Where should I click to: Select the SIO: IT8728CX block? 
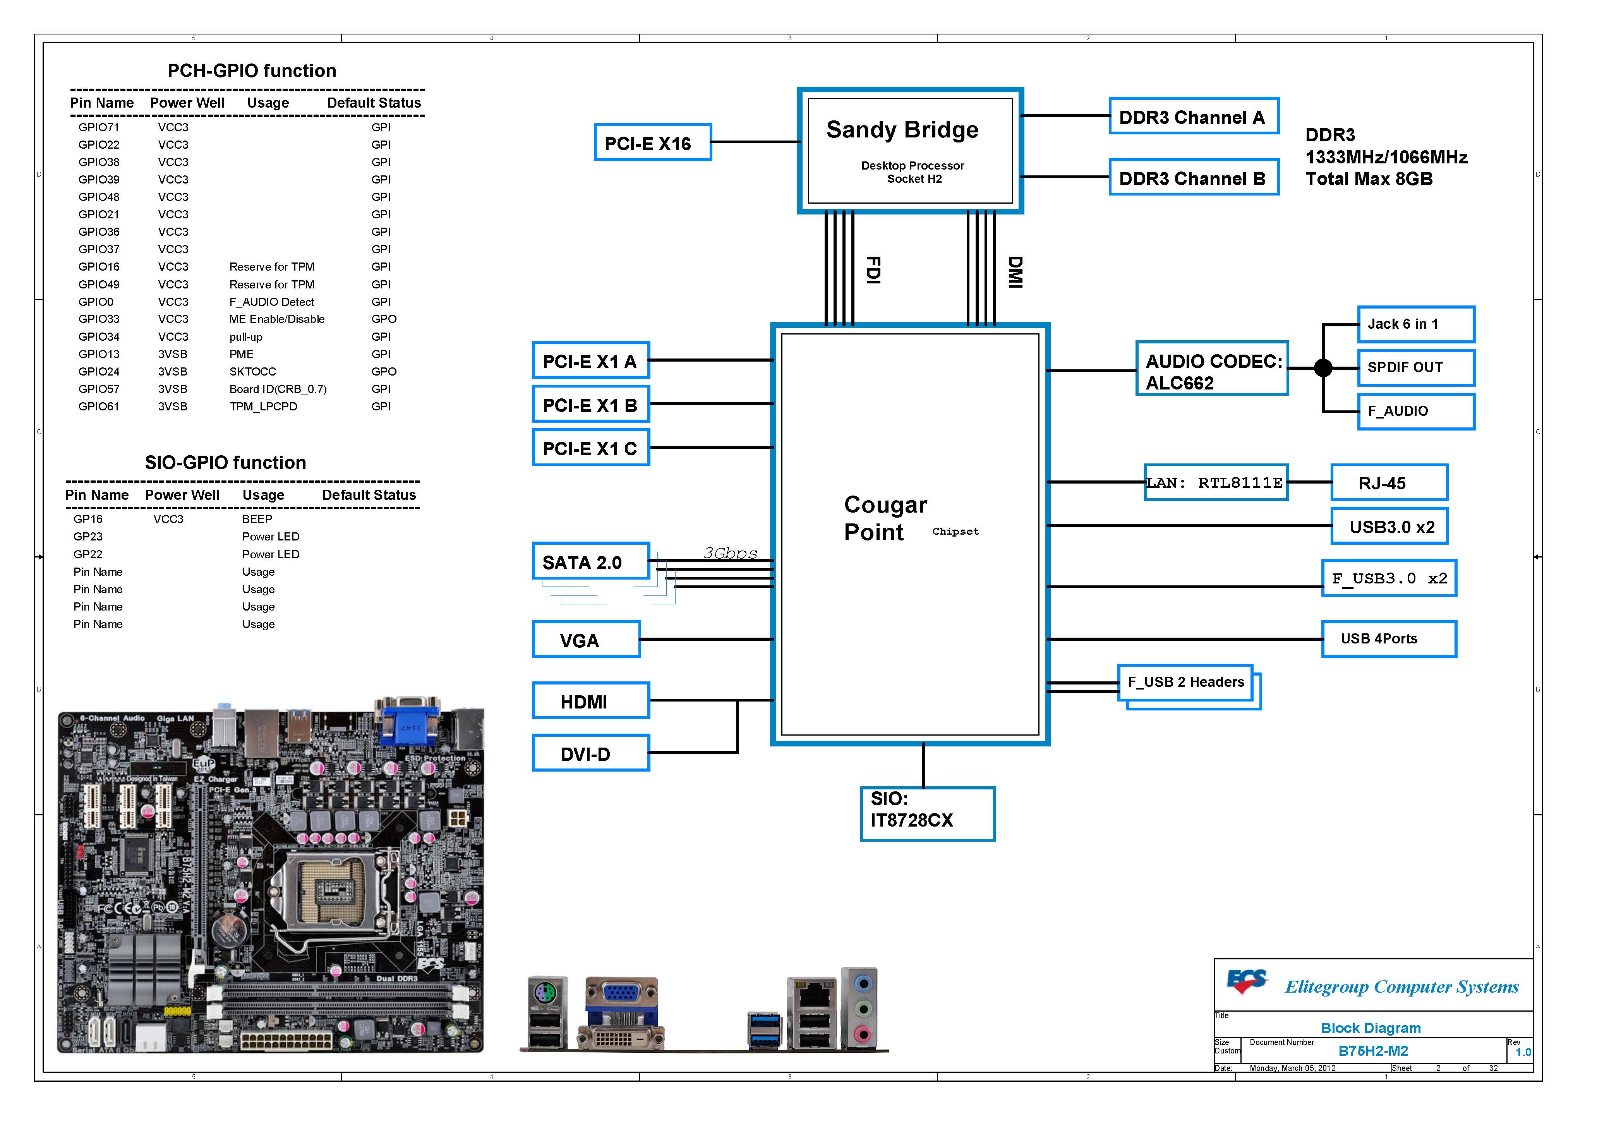tap(928, 813)
